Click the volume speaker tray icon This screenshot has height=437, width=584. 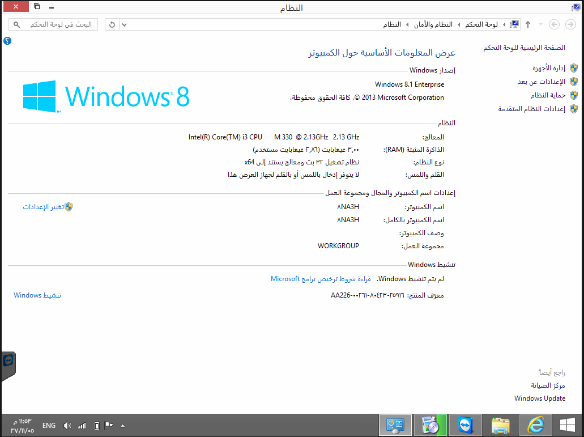click(x=67, y=426)
